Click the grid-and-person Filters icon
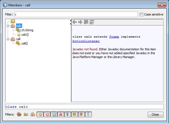 point(26,114)
